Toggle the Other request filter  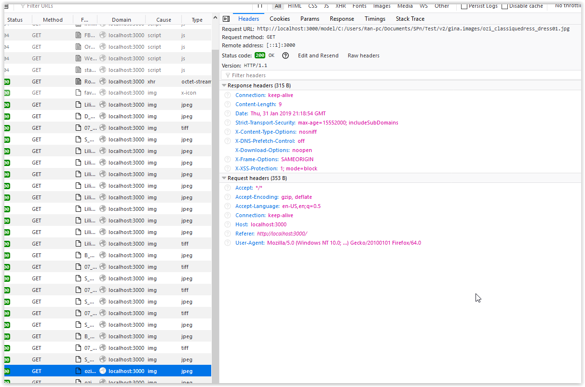tap(442, 6)
